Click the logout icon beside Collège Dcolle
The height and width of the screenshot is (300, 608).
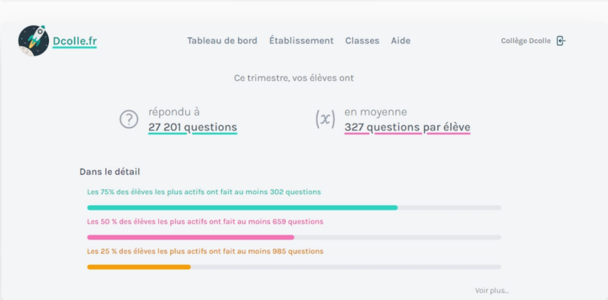tap(561, 41)
